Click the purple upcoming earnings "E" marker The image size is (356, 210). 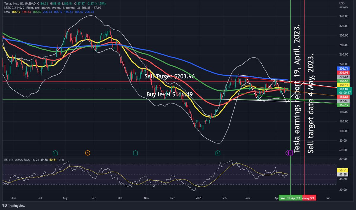click(x=291, y=153)
